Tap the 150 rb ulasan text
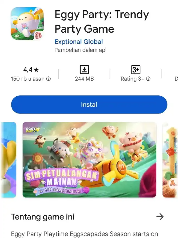Screen dimensions: 178x238 tap(28, 79)
